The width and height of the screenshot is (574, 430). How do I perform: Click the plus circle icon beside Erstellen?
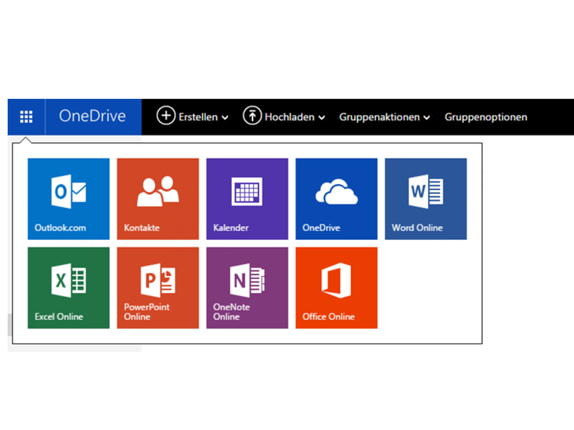tap(166, 117)
